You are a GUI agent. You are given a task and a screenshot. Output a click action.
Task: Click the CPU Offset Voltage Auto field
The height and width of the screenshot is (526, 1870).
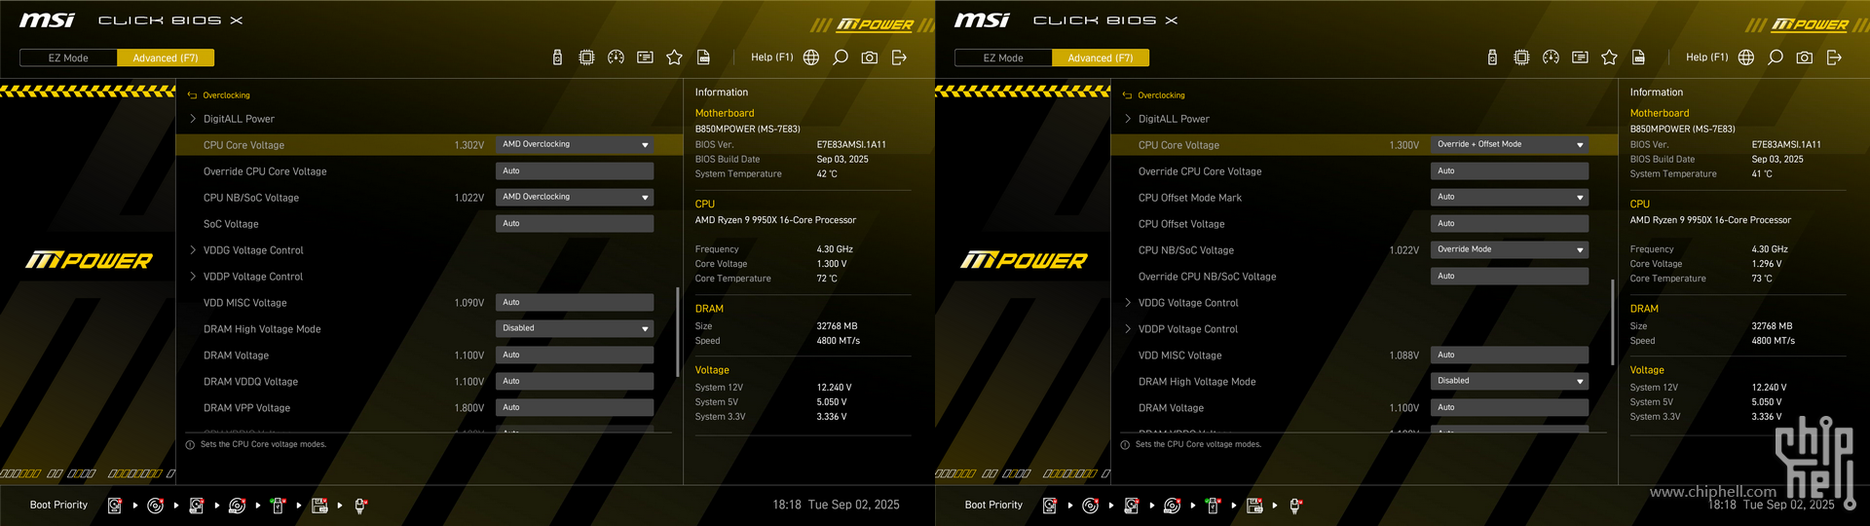click(1510, 223)
